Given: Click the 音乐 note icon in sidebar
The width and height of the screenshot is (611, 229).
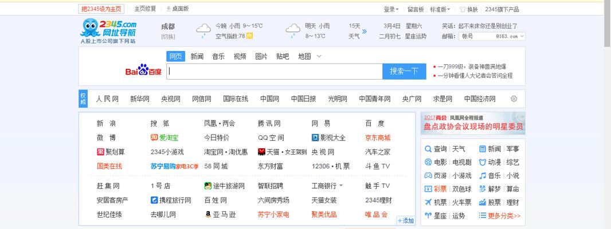Looking at the screenshot, I should [x=483, y=175].
